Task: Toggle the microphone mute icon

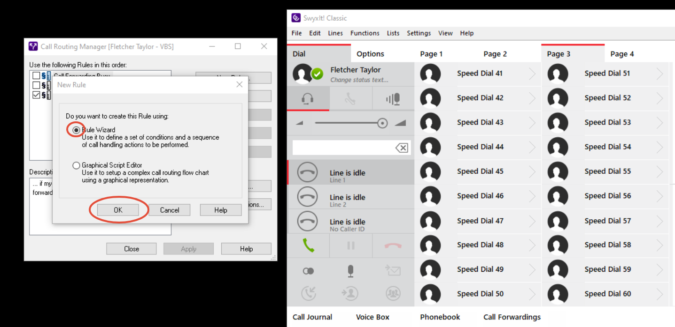Action: (x=350, y=271)
